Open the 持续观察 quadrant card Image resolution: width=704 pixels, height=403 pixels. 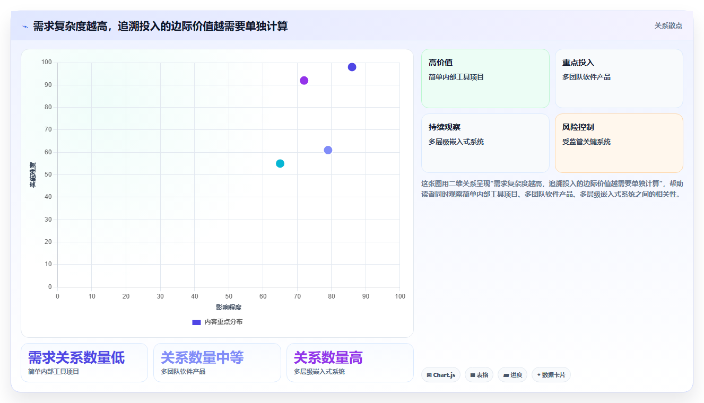click(485, 143)
